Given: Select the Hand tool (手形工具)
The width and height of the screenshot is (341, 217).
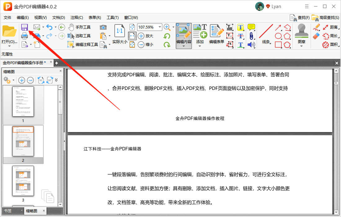Looking at the screenshot, I should [x=79, y=27].
